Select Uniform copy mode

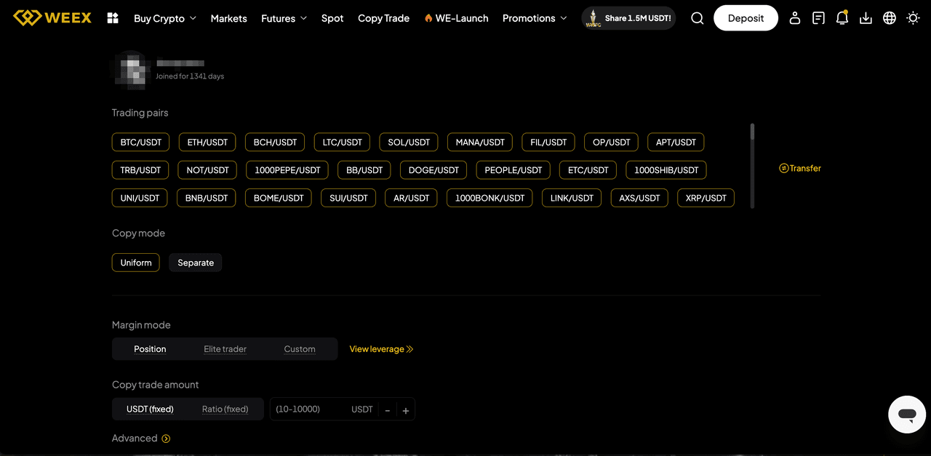(136, 263)
